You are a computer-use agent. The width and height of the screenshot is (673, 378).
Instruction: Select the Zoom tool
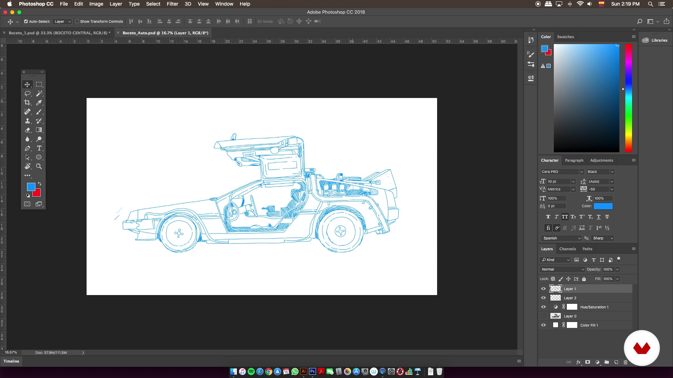pos(39,167)
